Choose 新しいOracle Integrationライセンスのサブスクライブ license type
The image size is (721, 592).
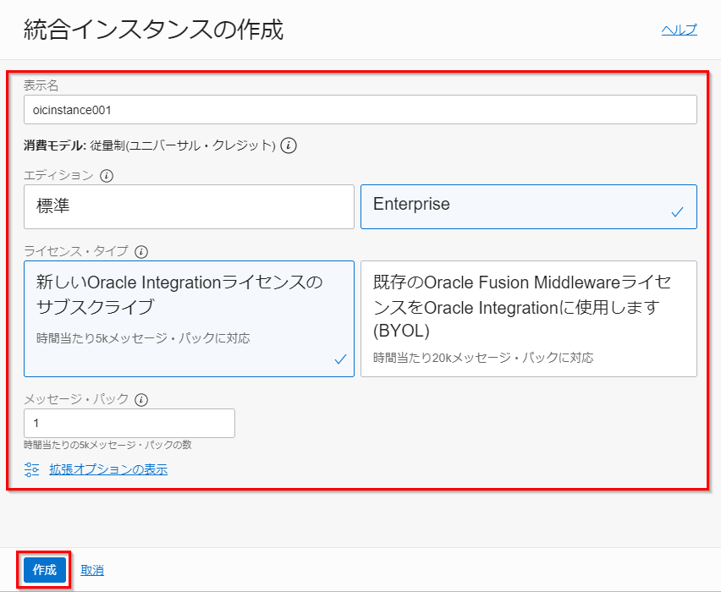189,318
